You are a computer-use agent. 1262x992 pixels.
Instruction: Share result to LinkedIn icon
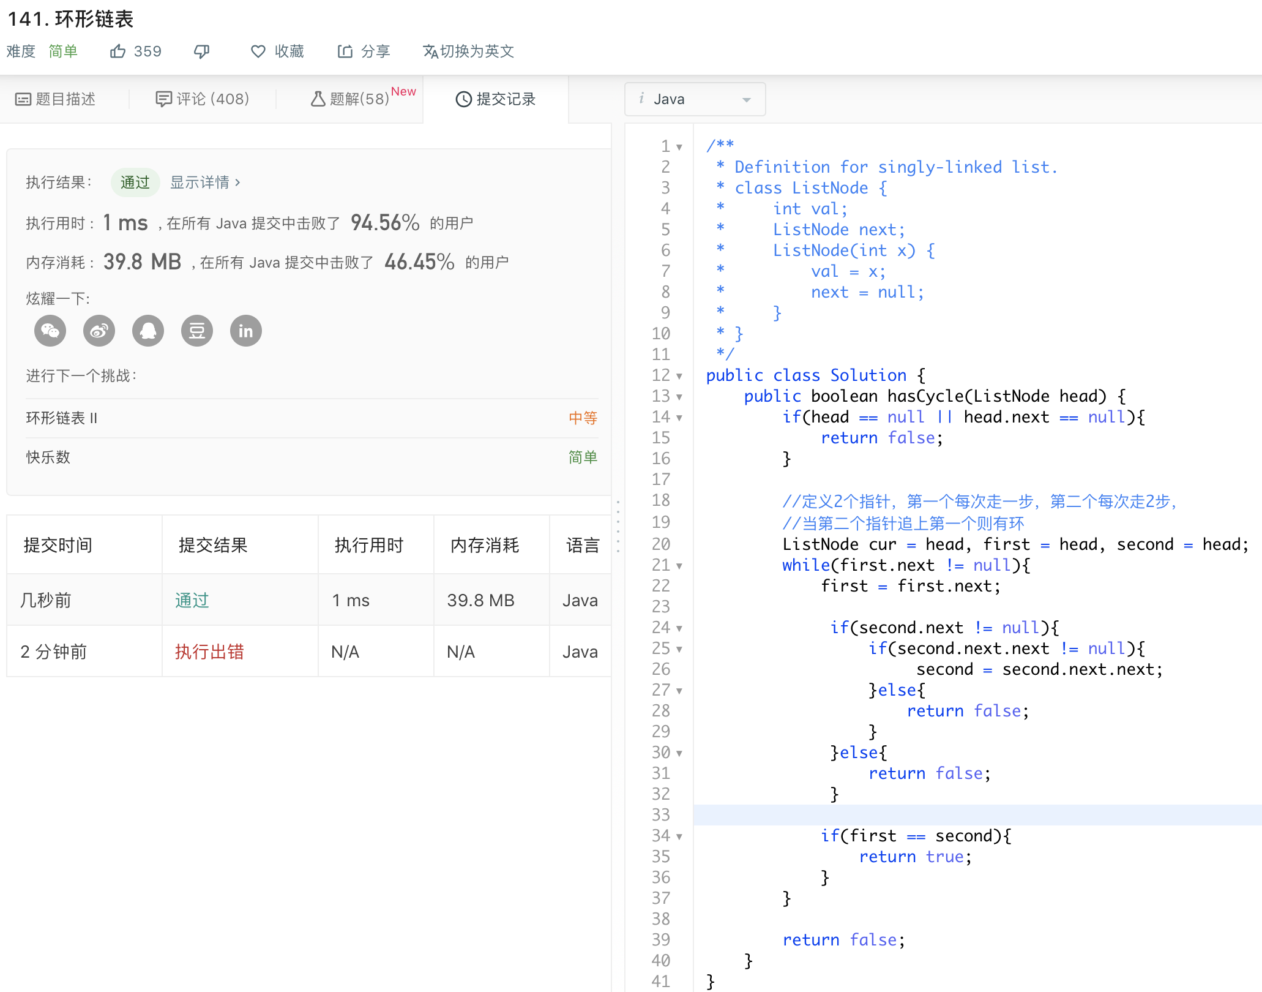246,331
